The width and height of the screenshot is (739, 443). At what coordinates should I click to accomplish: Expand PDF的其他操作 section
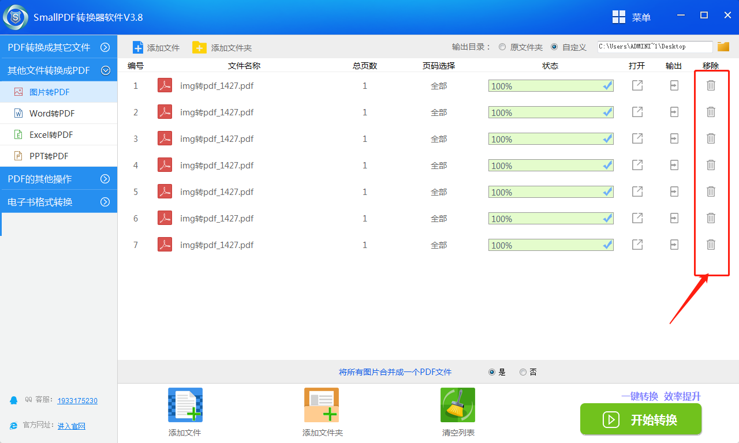click(58, 179)
